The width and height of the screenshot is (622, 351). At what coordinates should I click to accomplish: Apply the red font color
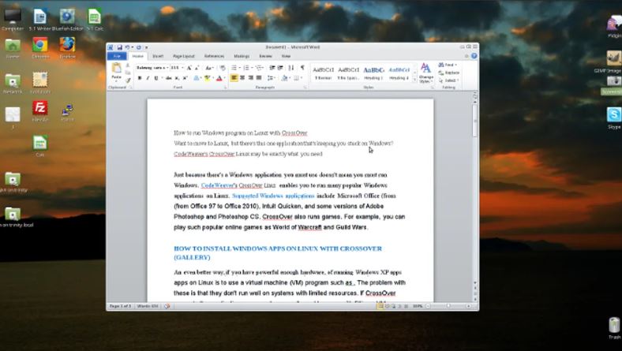coord(219,78)
